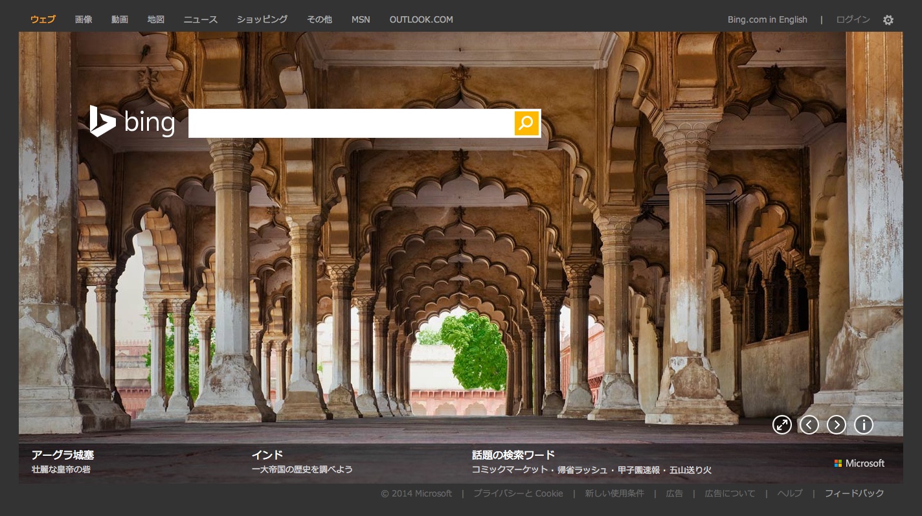Open the image info icon
The width and height of the screenshot is (922, 516).
(864, 425)
